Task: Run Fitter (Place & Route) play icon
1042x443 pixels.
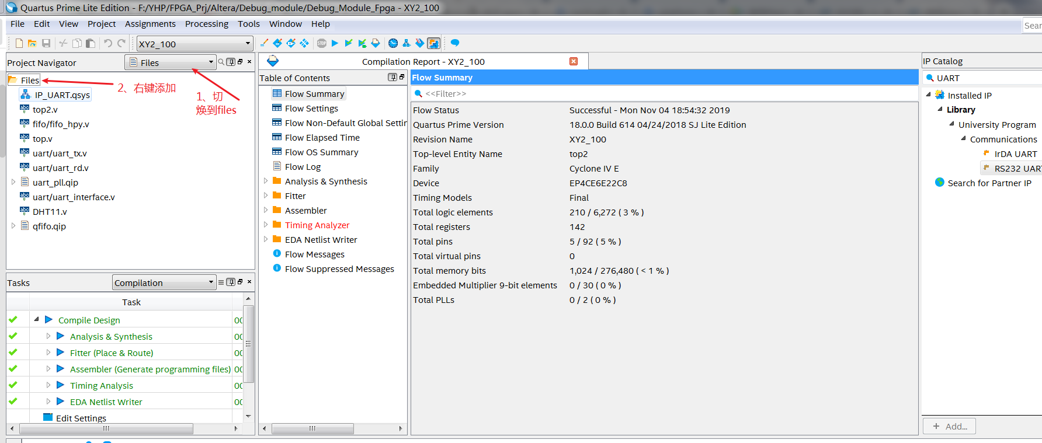Action: (60, 353)
